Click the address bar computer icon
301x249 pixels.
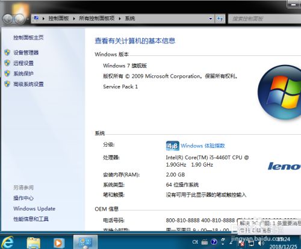tap(36, 19)
